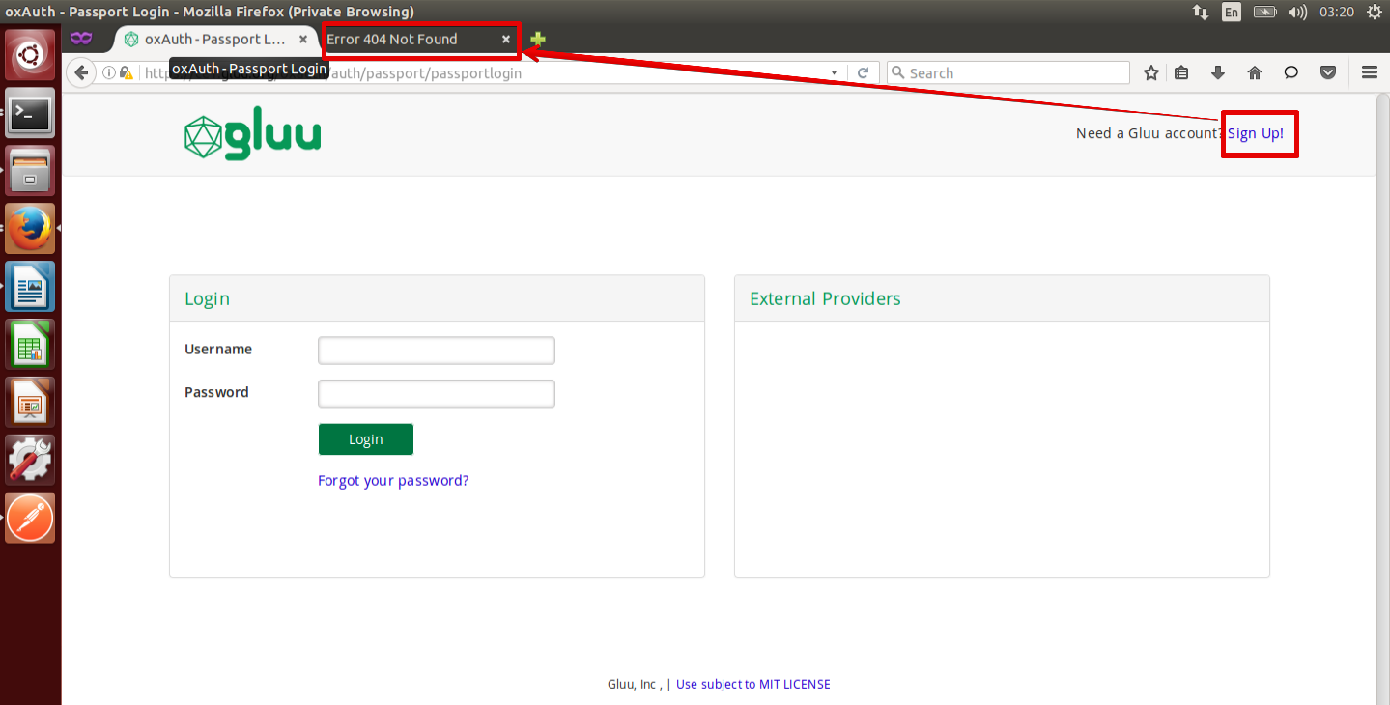Open a new tab with the plus button

538,38
